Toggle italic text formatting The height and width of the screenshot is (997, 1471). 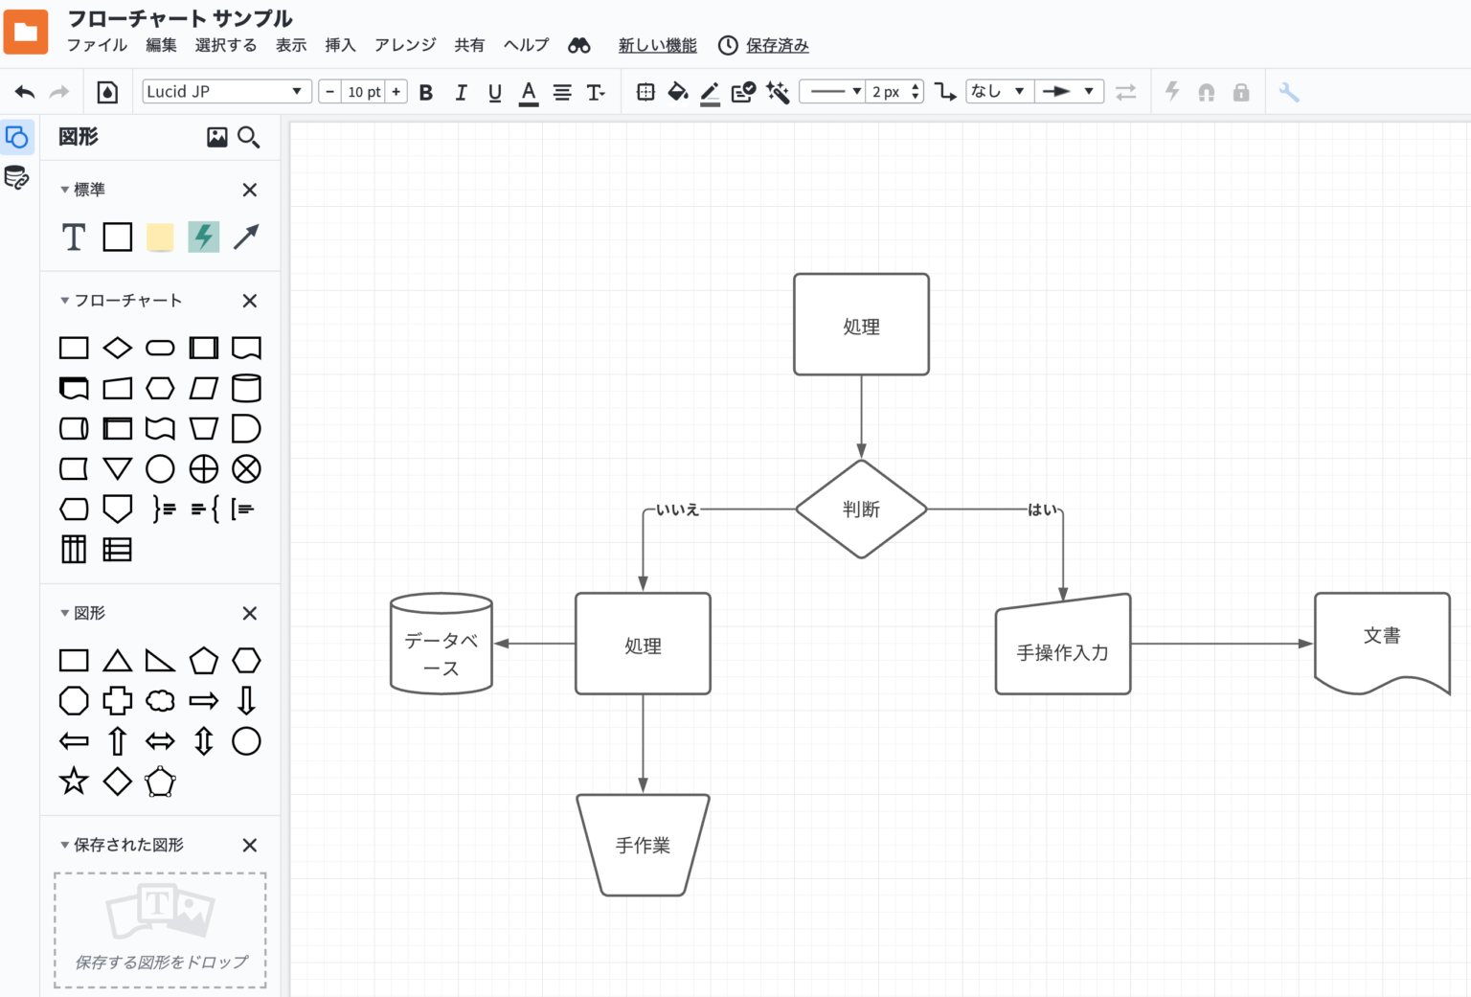(x=461, y=92)
